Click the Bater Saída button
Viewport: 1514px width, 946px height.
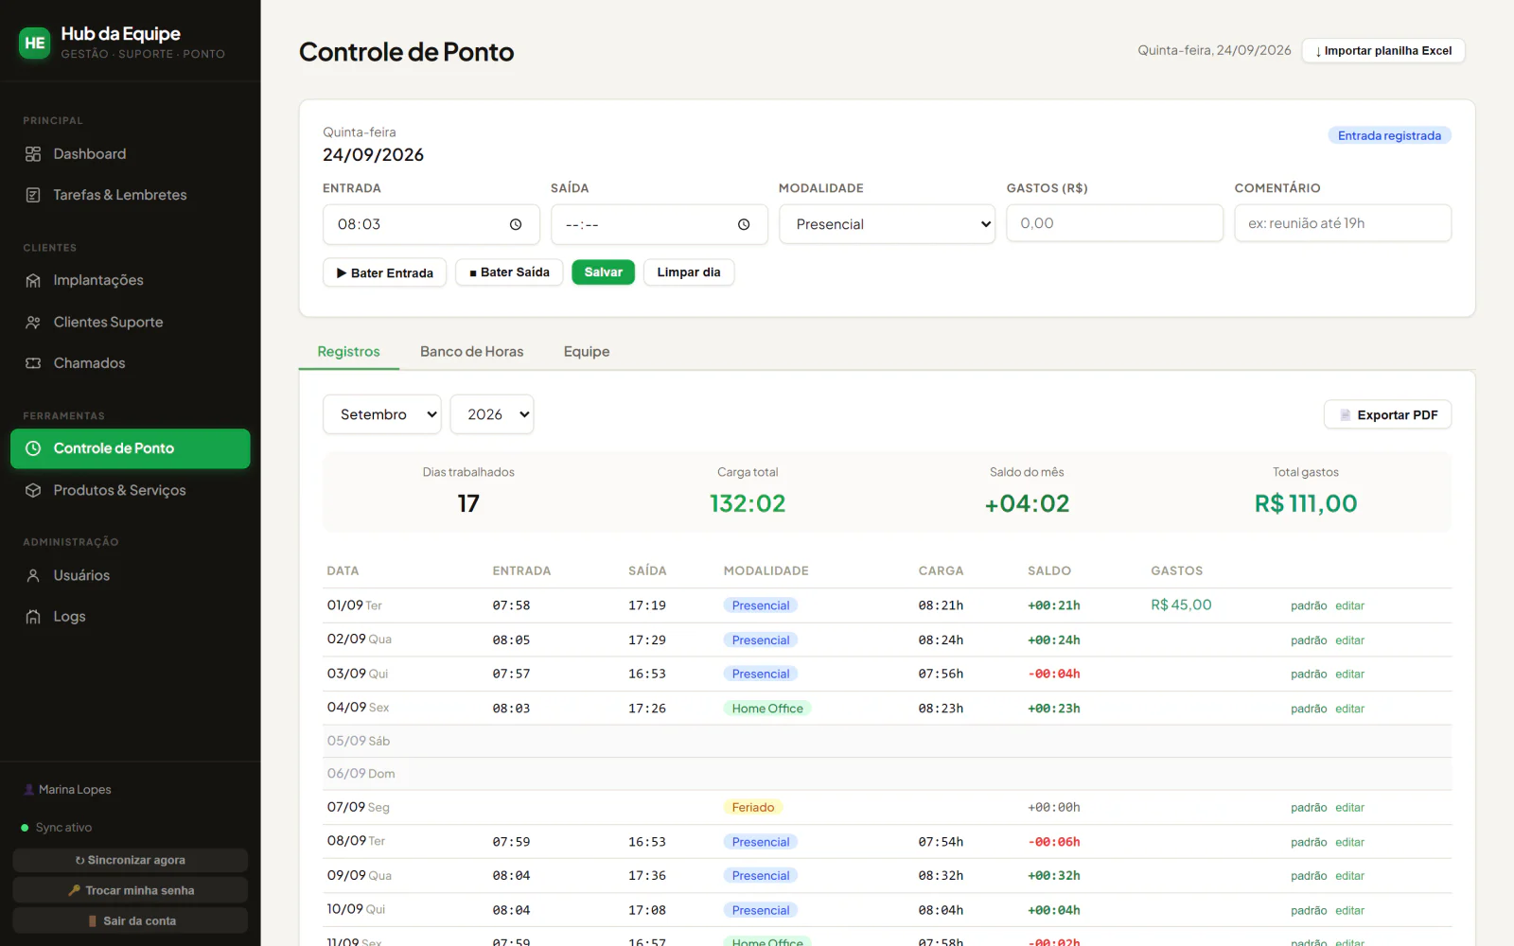[x=509, y=272]
